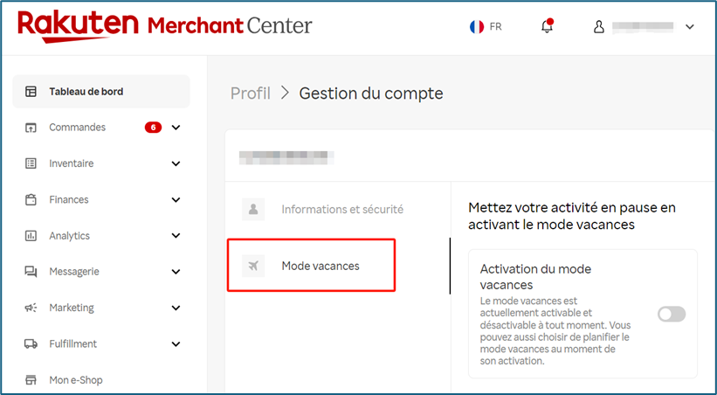Viewport: 717px width, 395px height.
Task: Click the notification bell icon
Action: (x=547, y=26)
